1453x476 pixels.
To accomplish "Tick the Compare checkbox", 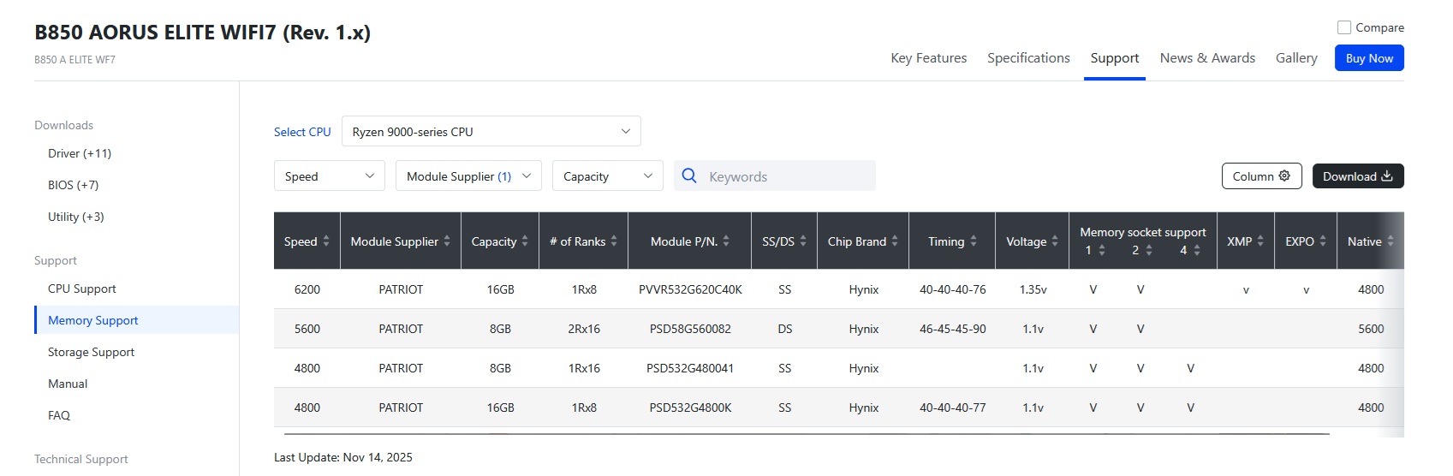I will [x=1344, y=27].
